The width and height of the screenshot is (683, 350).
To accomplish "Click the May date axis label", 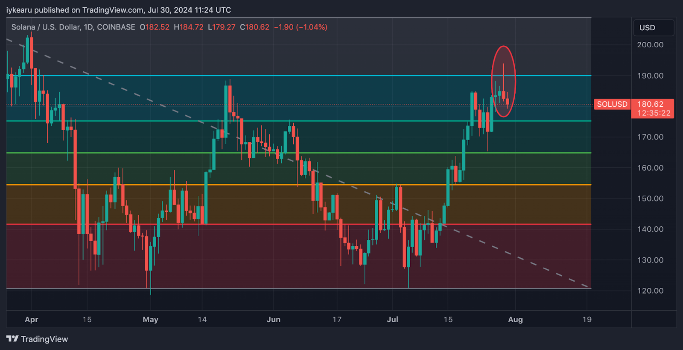I will click(150, 319).
